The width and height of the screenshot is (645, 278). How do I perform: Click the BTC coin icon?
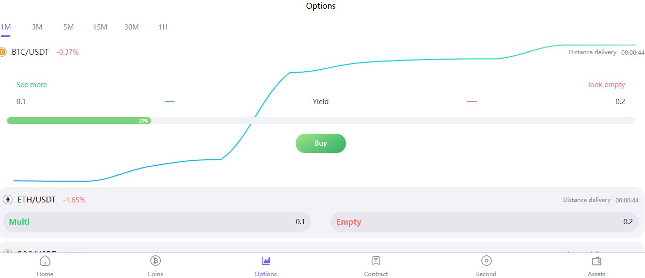point(2,52)
